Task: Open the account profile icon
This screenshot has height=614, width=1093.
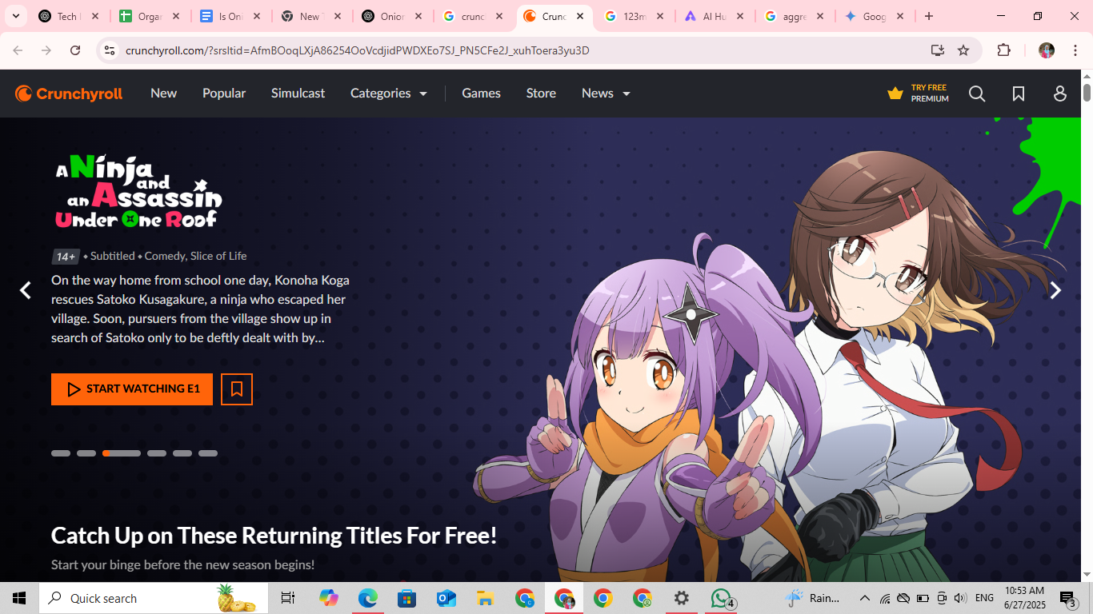Action: tap(1060, 94)
